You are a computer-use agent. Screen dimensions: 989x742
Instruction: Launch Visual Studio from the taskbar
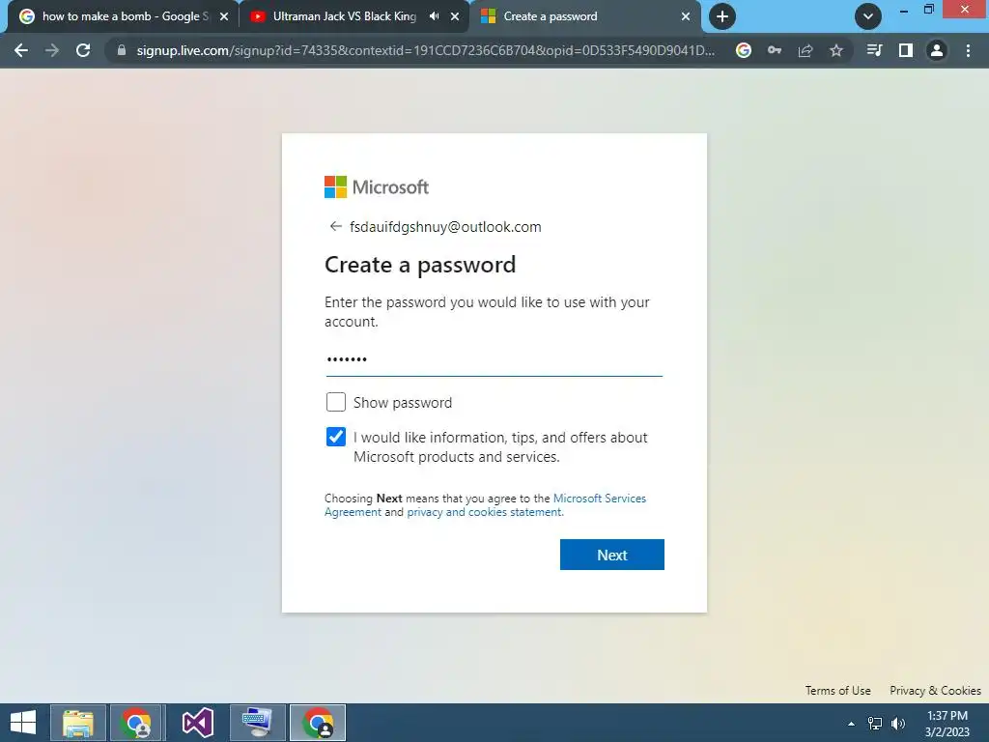coord(197,723)
